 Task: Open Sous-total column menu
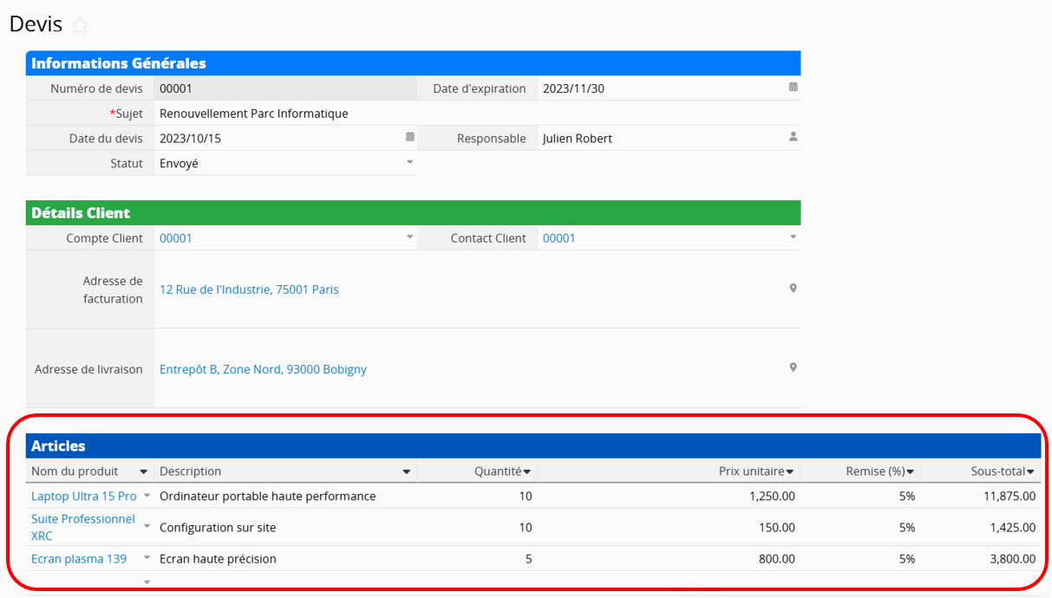(x=1030, y=471)
